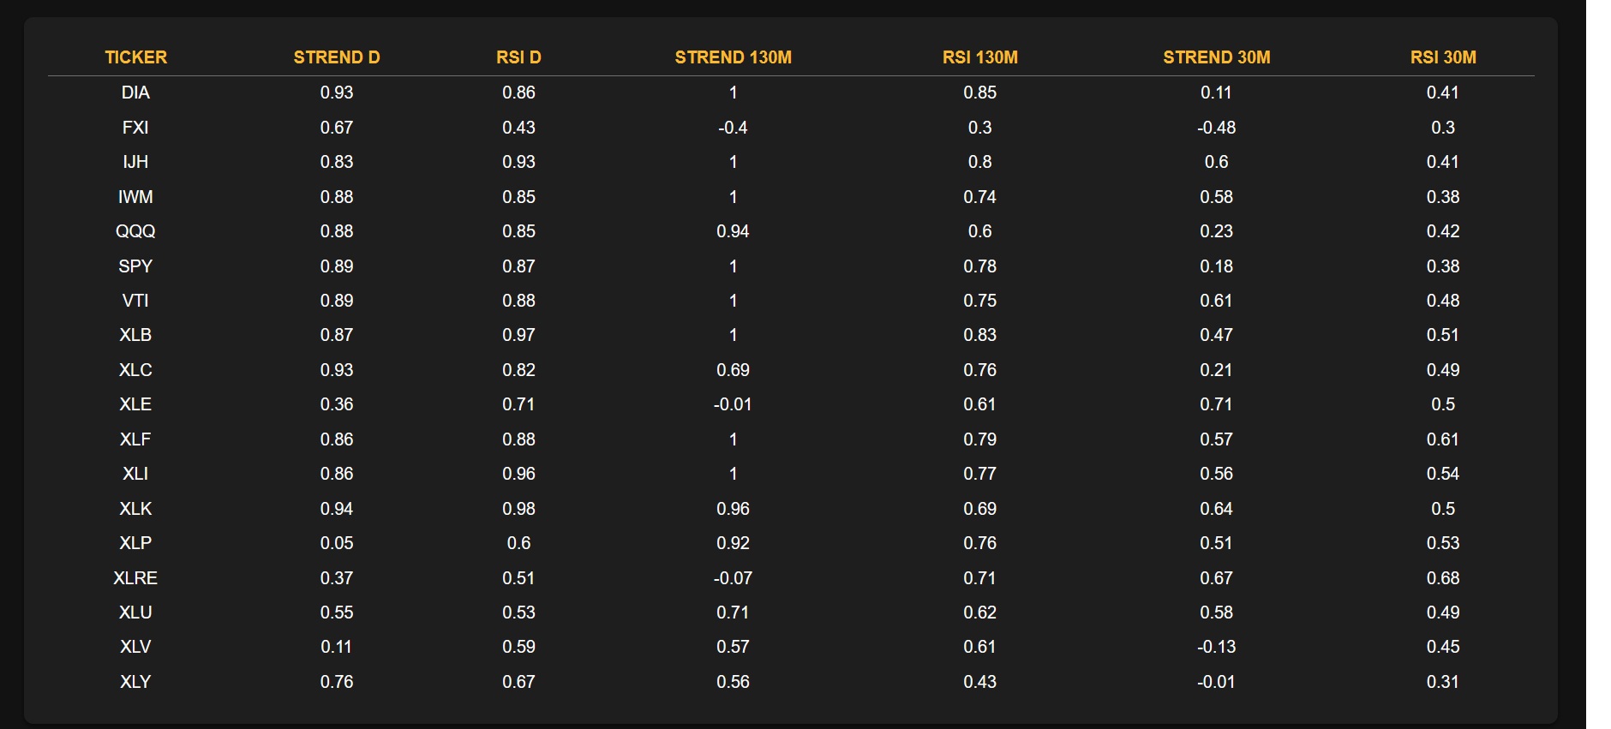
Task: Click the XLY ticker in last row
Action: tap(135, 682)
